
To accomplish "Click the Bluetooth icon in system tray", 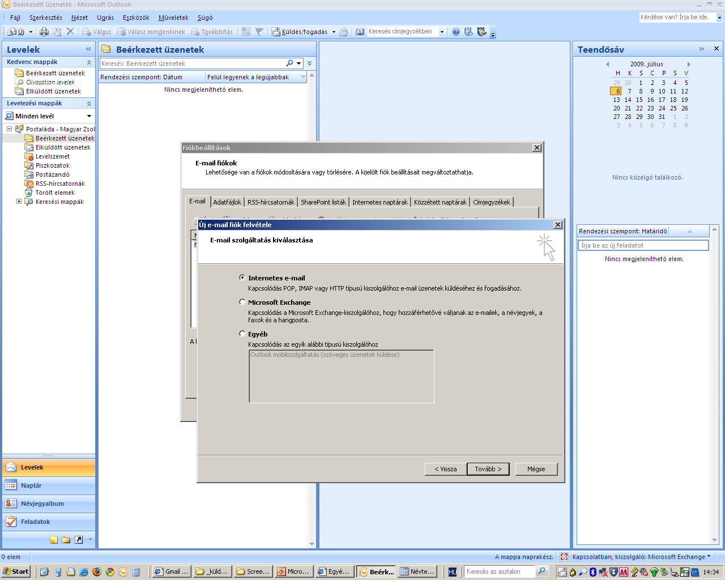I will click(x=593, y=572).
